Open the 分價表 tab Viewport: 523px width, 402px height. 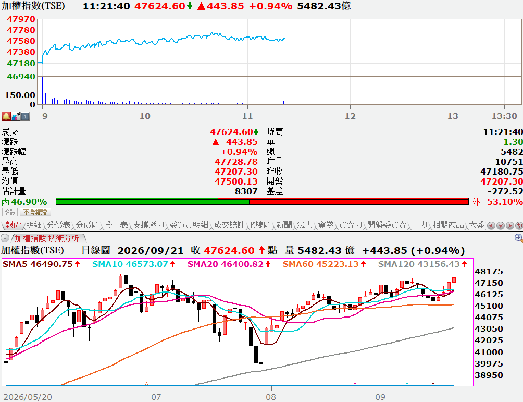click(x=59, y=225)
